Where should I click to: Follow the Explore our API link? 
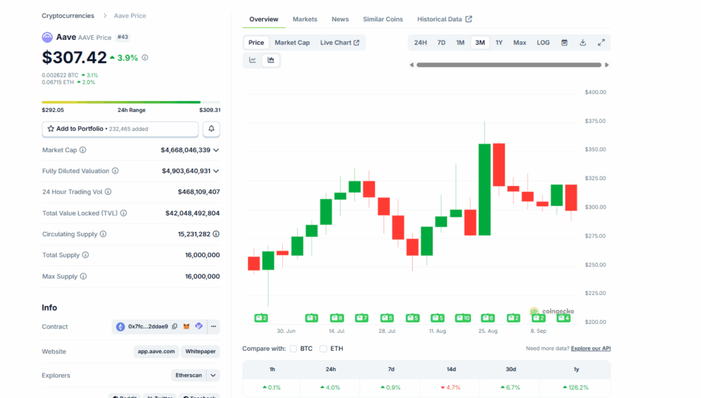pyautogui.click(x=590, y=349)
